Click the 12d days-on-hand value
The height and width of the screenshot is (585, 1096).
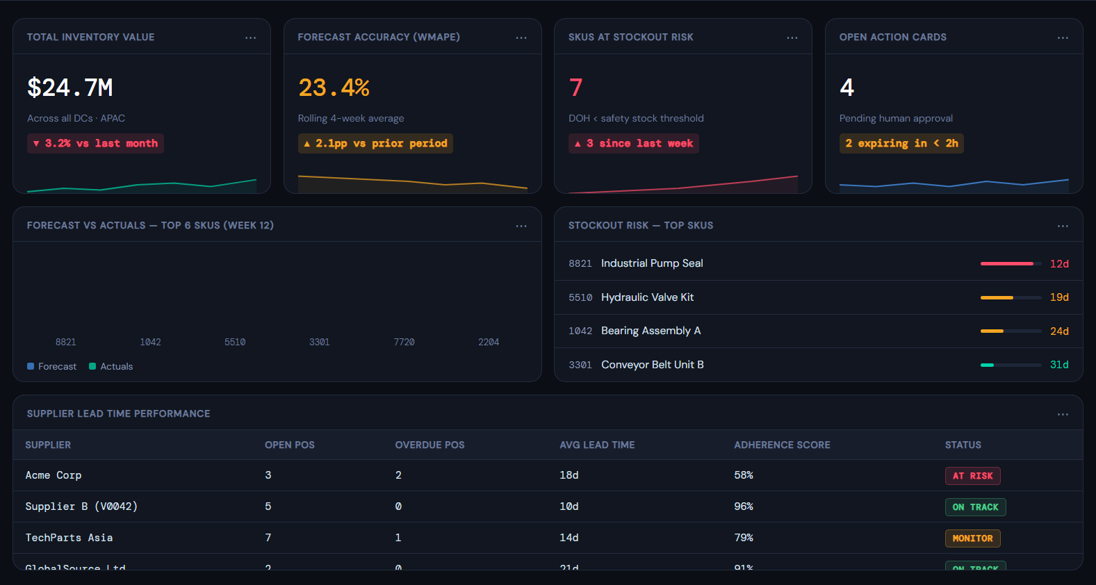[x=1059, y=264]
